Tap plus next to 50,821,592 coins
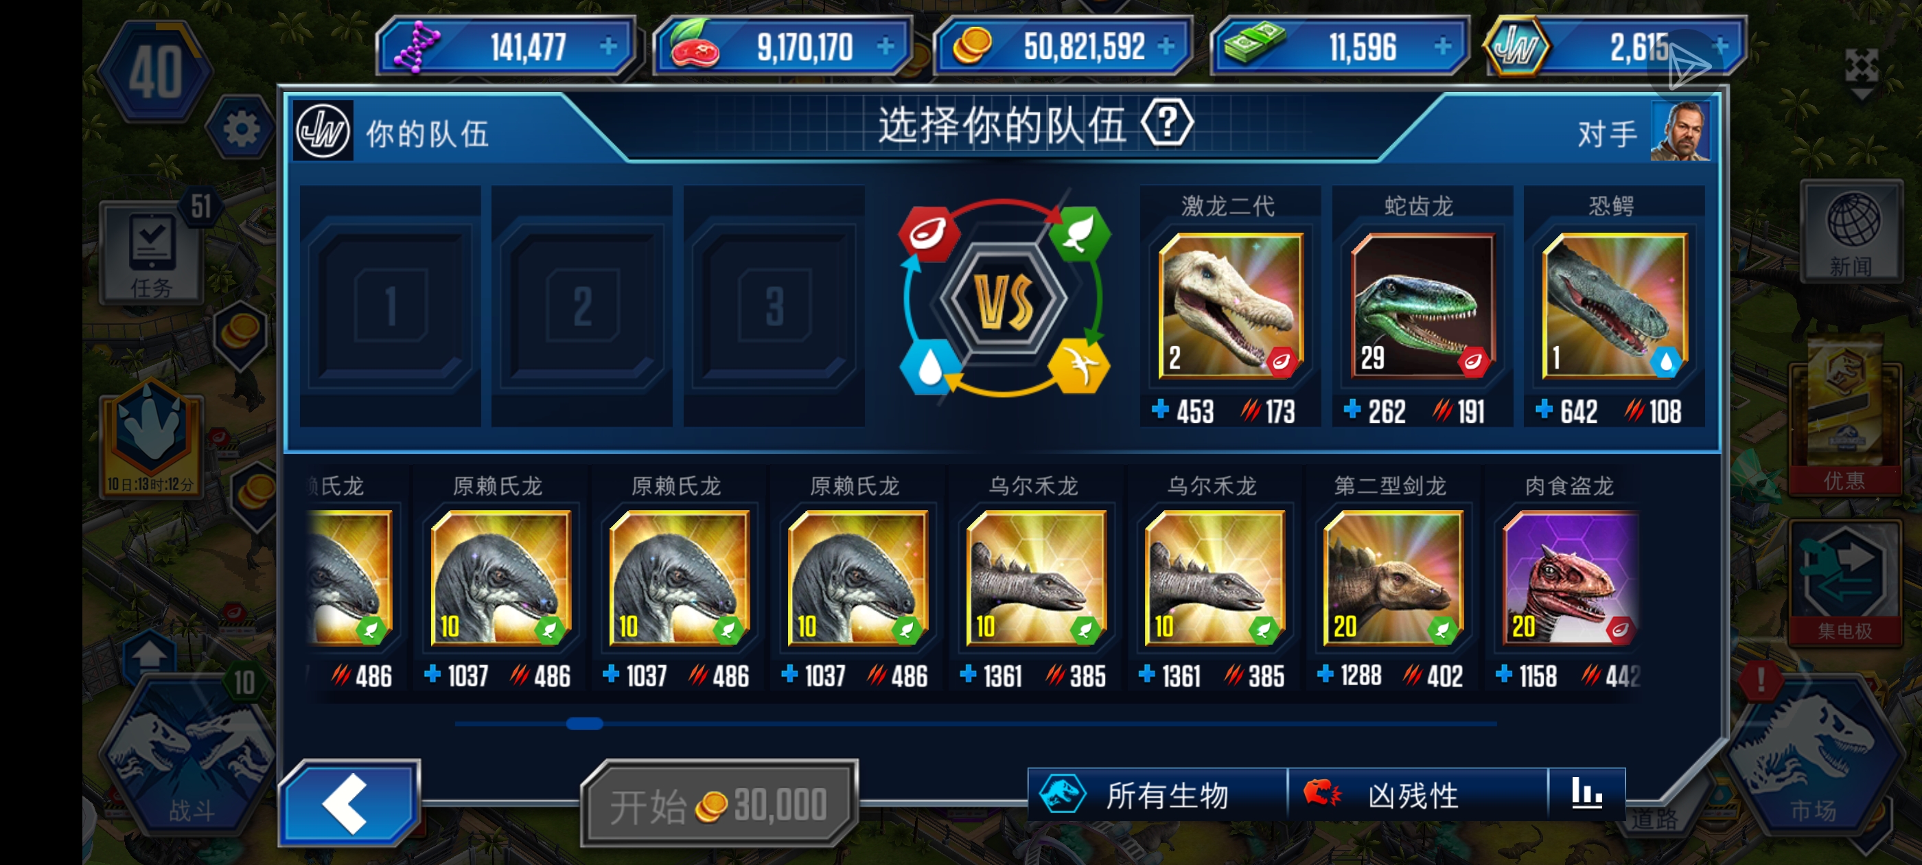This screenshot has width=1922, height=865. [1166, 47]
